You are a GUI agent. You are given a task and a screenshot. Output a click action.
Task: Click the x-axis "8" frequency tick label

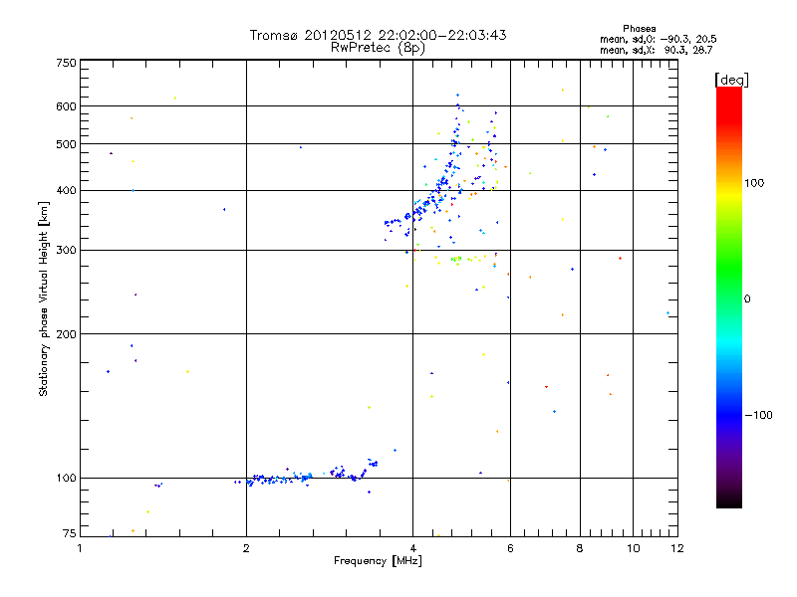click(x=580, y=548)
